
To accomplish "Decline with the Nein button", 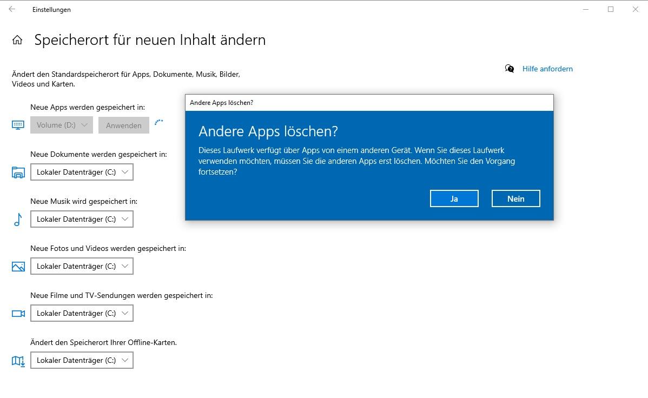I will (516, 199).
